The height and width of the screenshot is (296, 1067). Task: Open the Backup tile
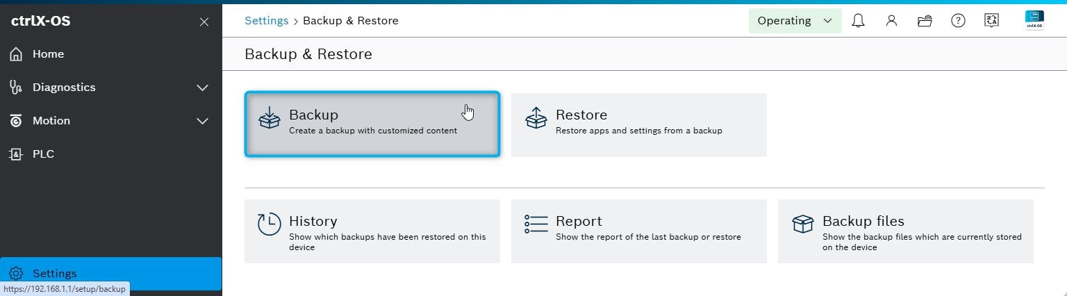coord(372,124)
